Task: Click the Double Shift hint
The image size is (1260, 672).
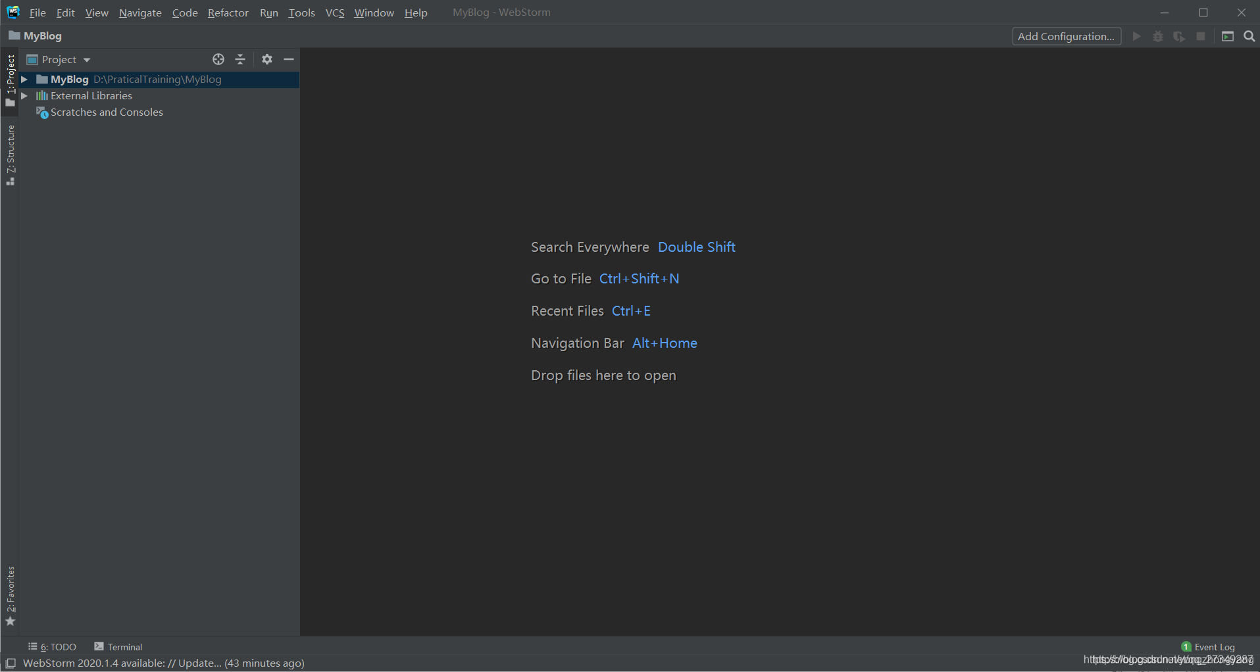Action: (x=697, y=247)
